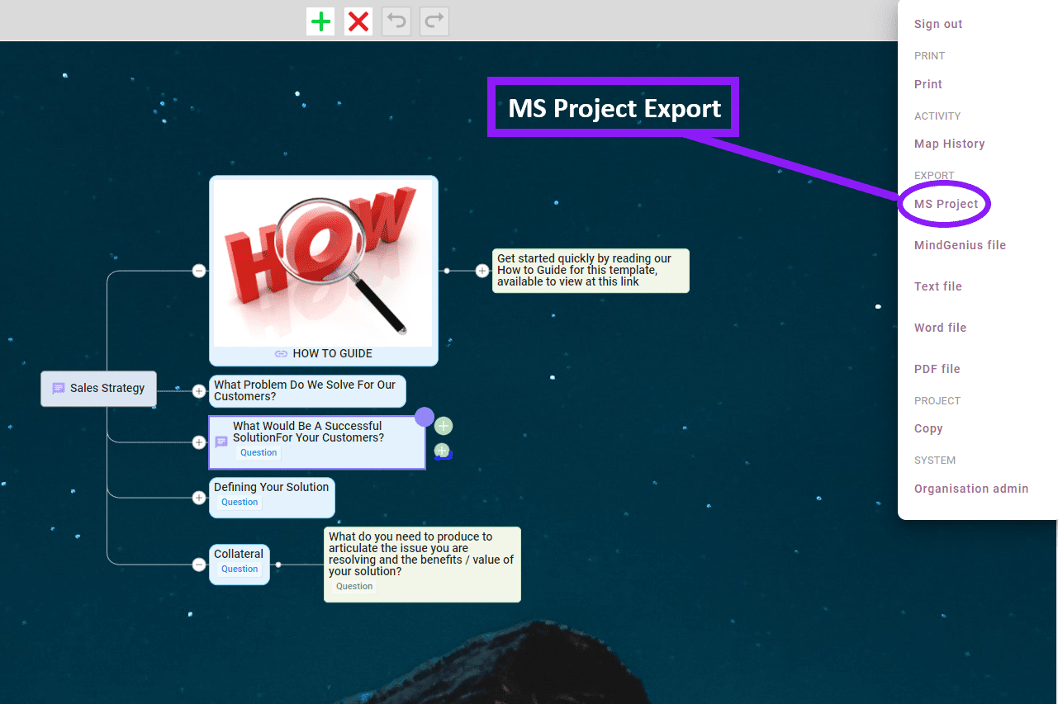Expand What Would Be A Successful Solution branch
The width and height of the screenshot is (1058, 704).
199,442
